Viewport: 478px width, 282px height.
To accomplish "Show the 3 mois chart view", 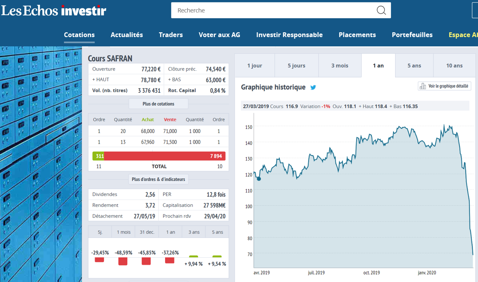I will point(340,66).
